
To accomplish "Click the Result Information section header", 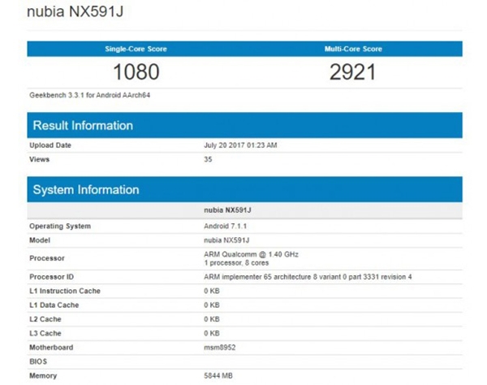I will (83, 126).
